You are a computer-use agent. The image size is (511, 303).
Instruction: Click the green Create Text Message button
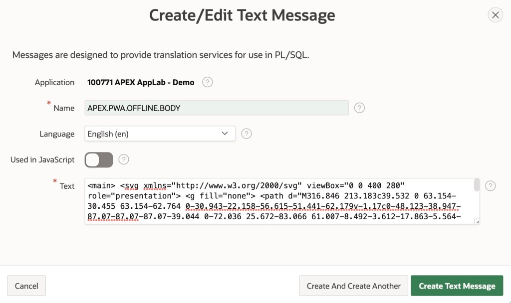457,286
